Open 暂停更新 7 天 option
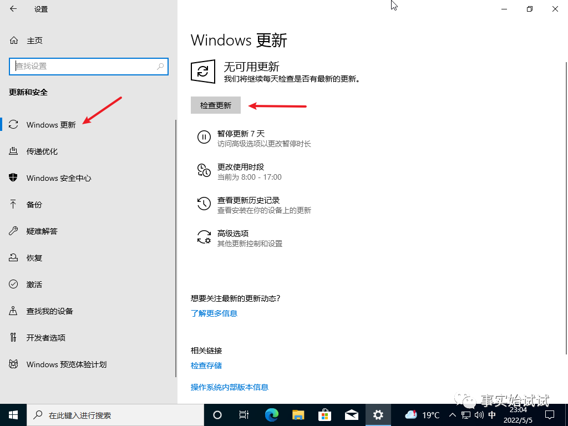The height and width of the screenshot is (426, 568). [254, 138]
